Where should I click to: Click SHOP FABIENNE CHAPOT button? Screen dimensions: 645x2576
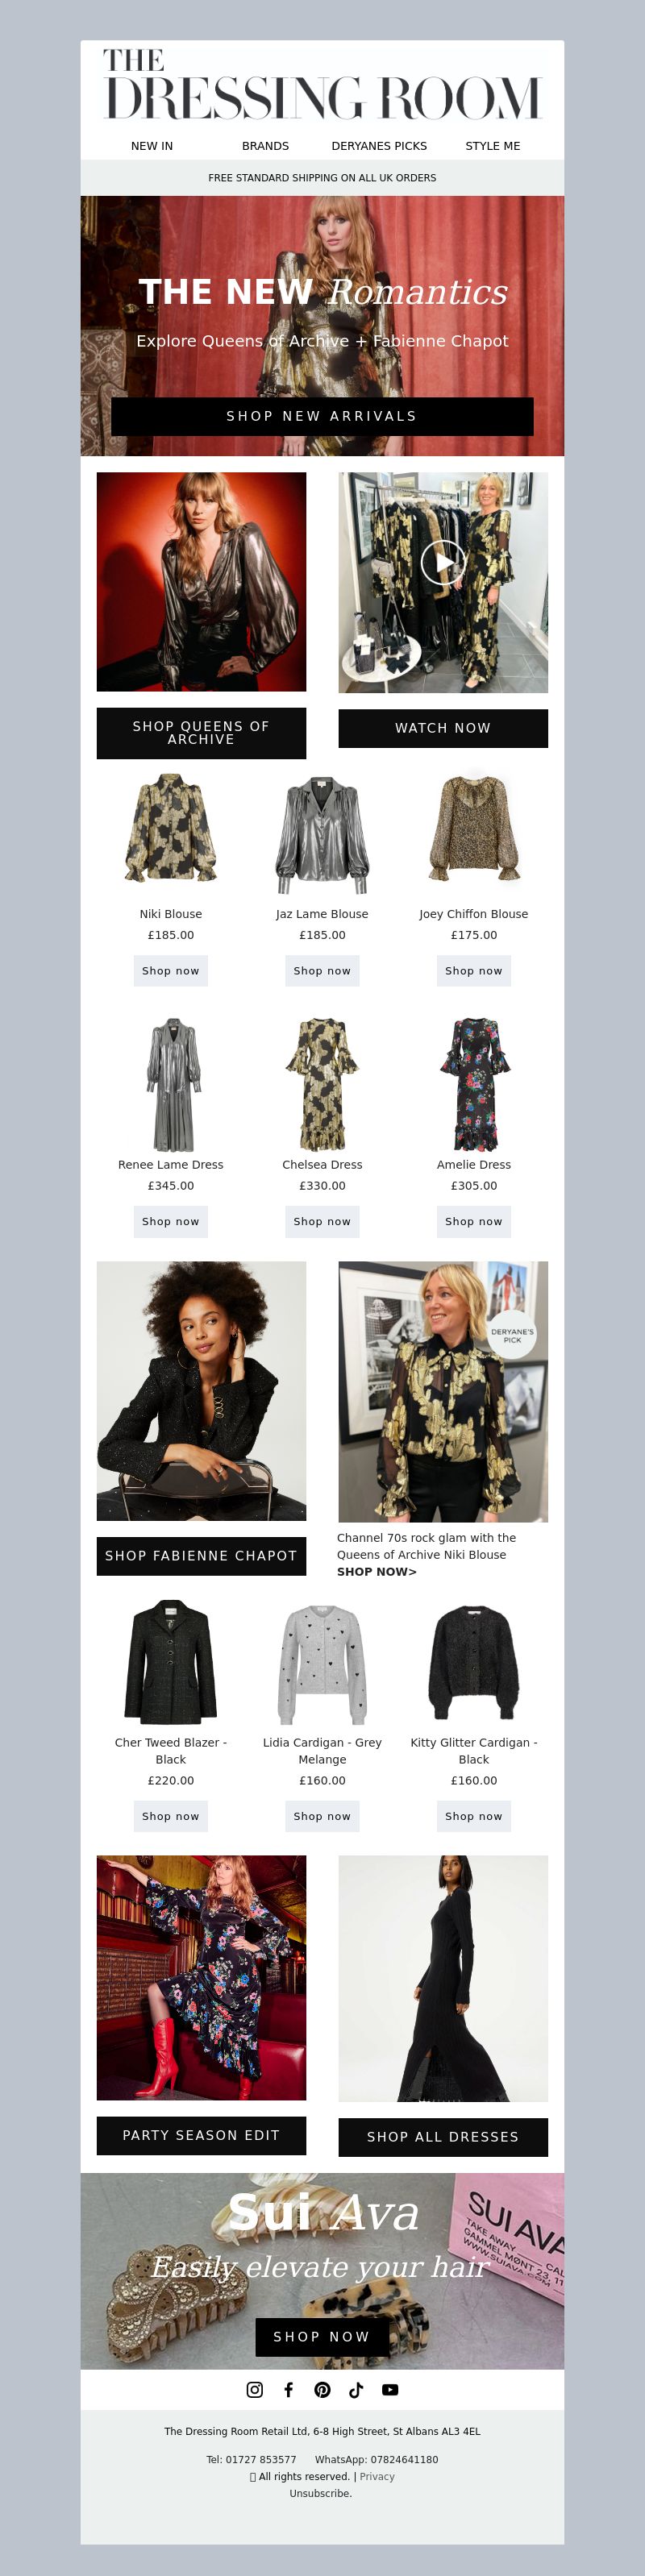(x=201, y=1556)
